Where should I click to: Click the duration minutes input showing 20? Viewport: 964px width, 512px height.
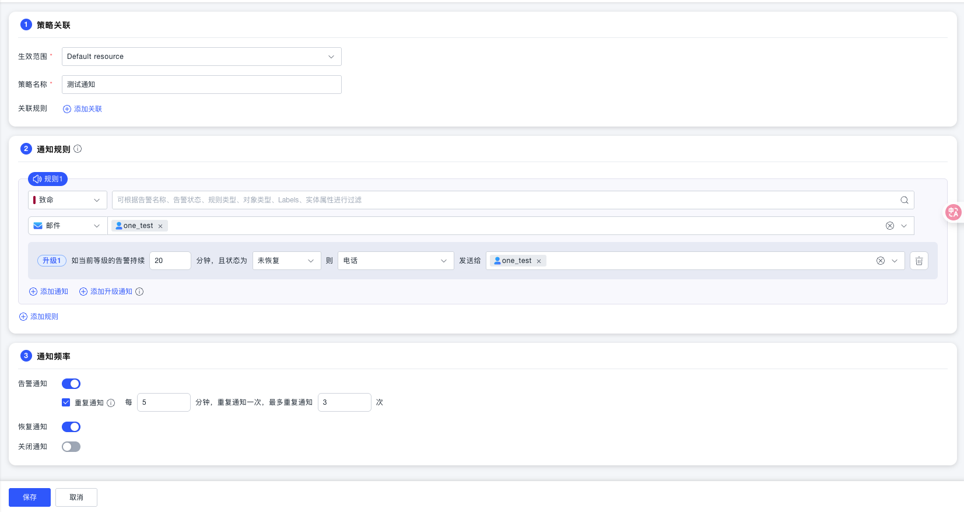170,261
